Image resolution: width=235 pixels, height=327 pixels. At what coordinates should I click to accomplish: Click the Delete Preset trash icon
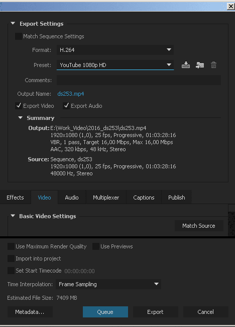click(213, 65)
